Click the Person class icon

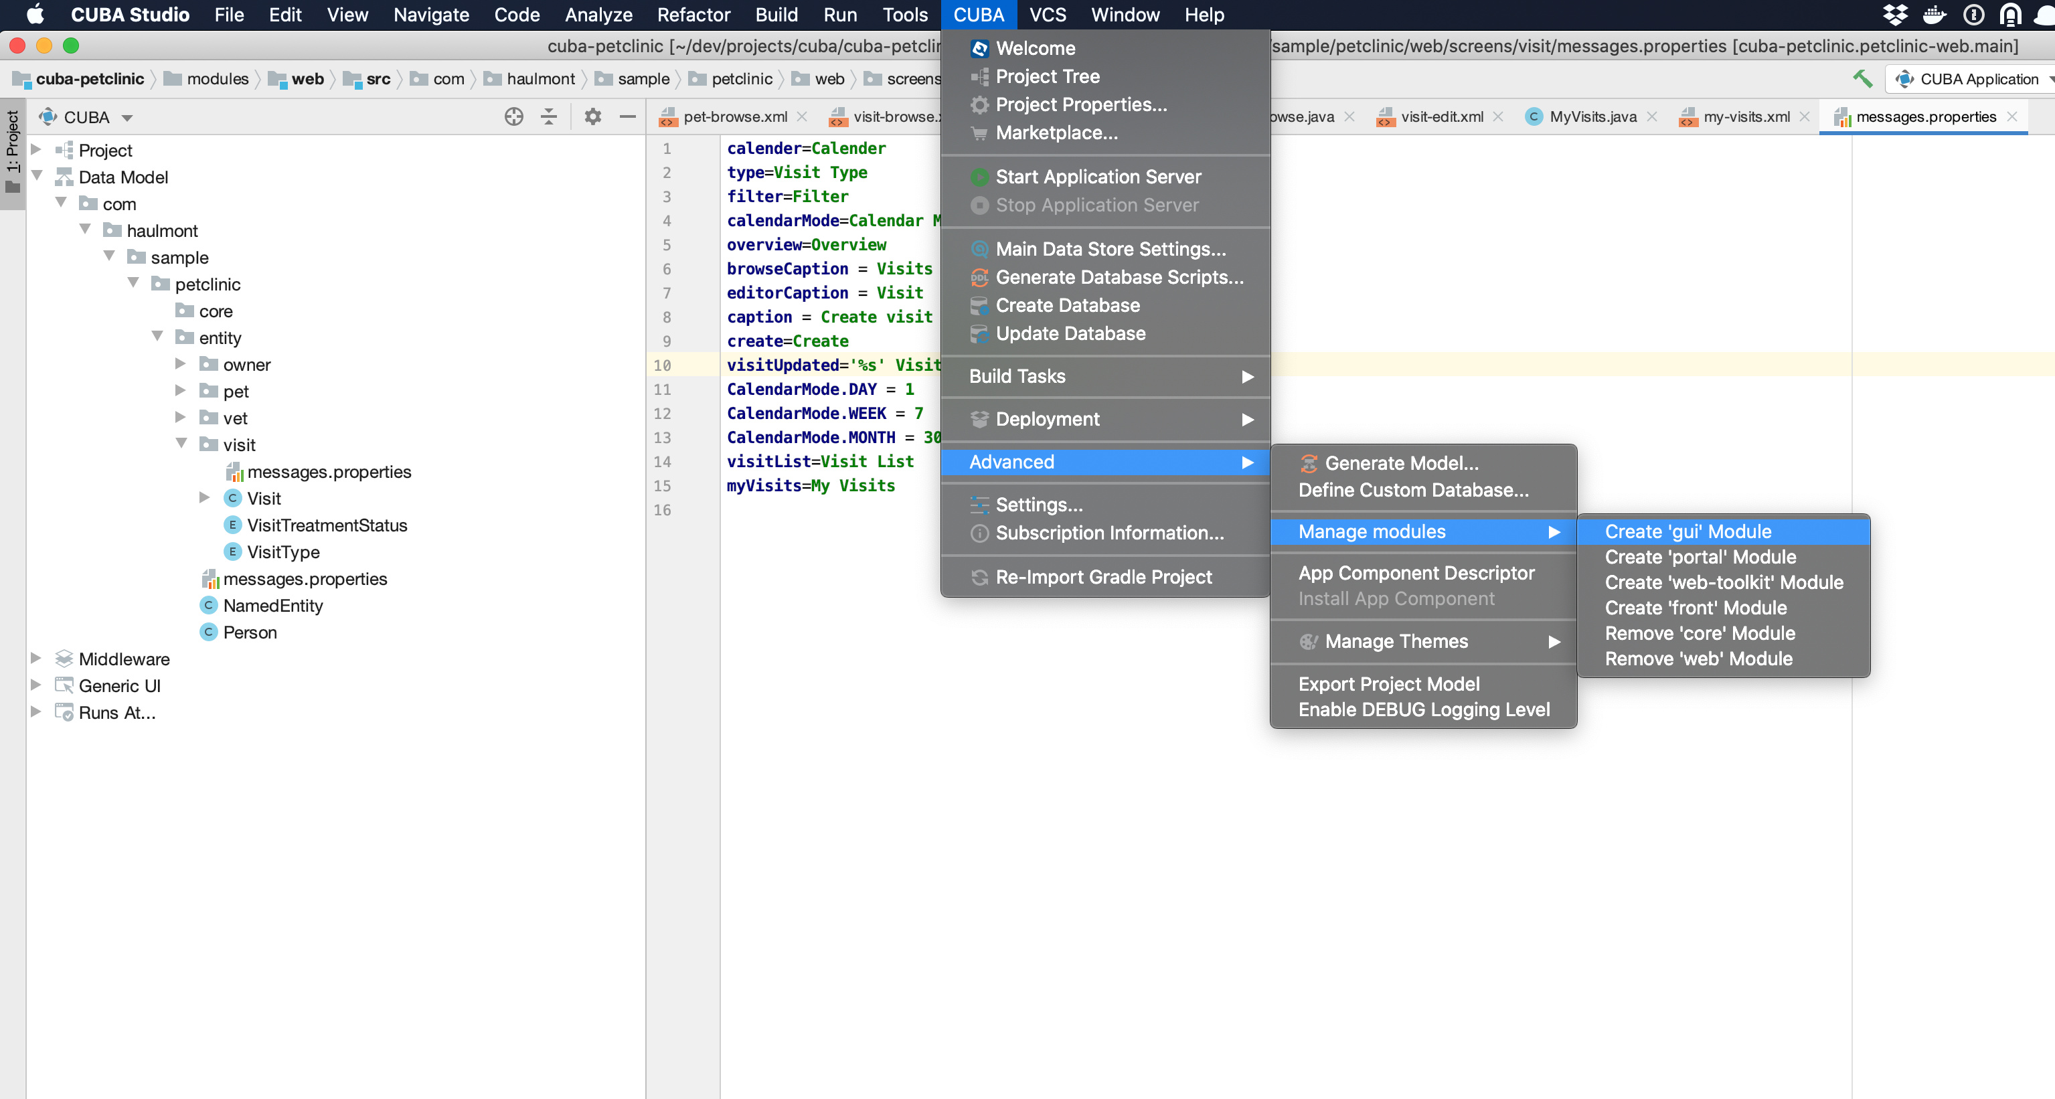[208, 632]
